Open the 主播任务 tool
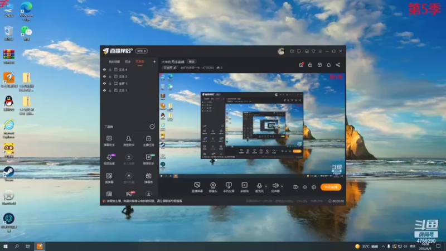The width and height of the screenshot is (446, 251). coord(148,141)
